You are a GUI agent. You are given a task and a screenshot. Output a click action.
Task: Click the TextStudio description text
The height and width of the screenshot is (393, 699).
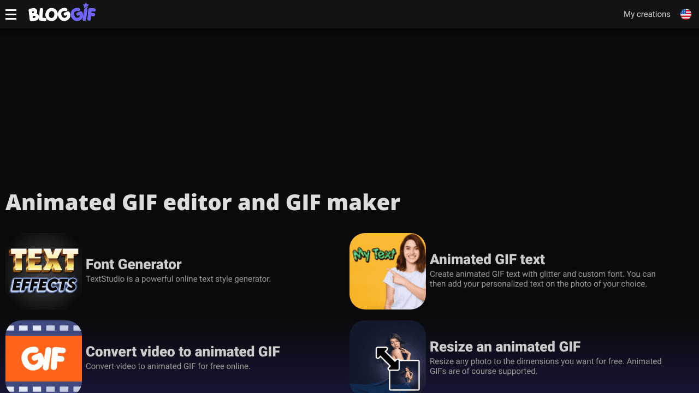(178, 279)
